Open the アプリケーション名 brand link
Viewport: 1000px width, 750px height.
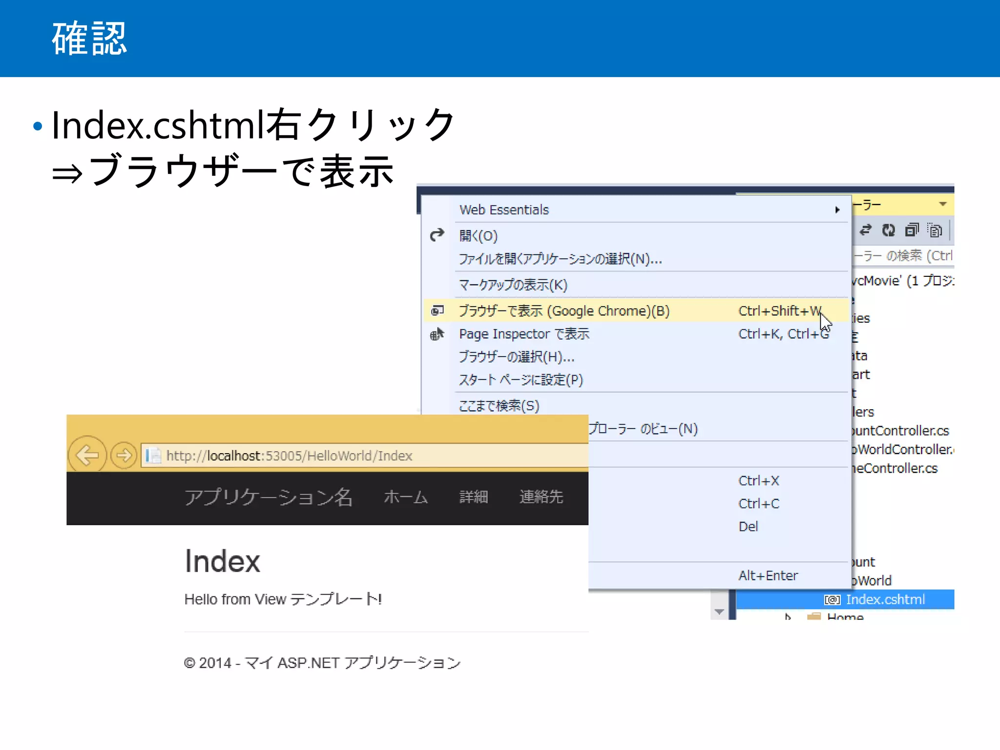click(x=269, y=497)
